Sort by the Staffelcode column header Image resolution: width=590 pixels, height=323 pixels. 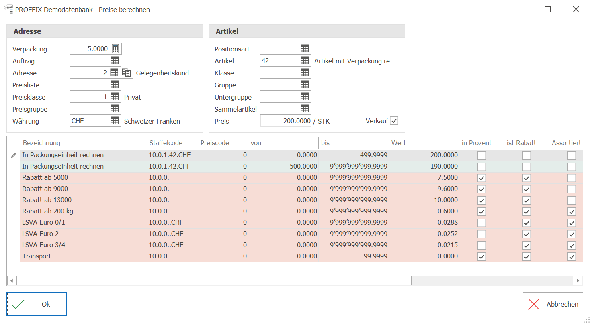[x=172, y=143]
